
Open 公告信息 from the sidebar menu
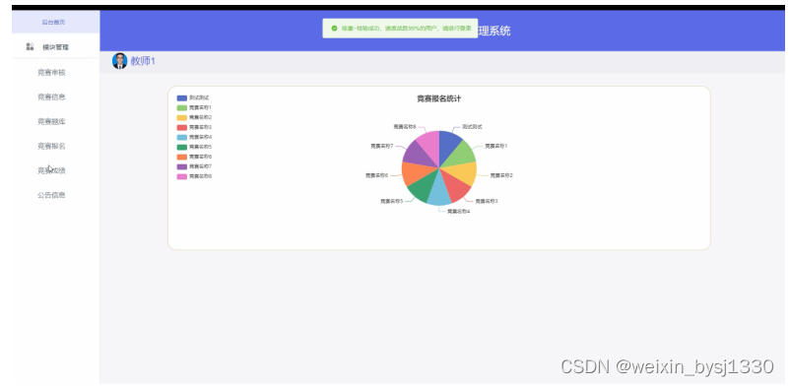tap(51, 195)
